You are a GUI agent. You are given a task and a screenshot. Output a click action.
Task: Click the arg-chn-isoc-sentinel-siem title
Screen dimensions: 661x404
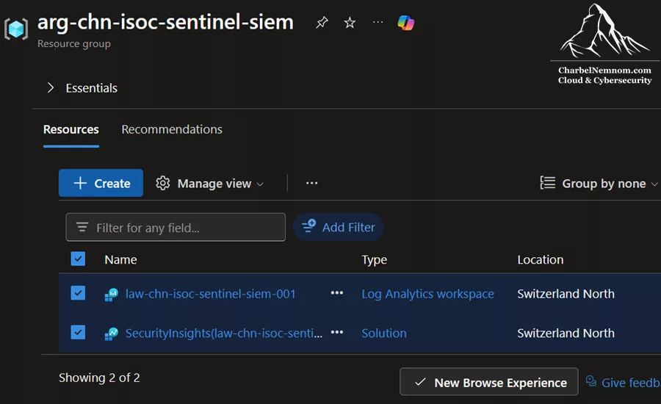[x=165, y=22]
